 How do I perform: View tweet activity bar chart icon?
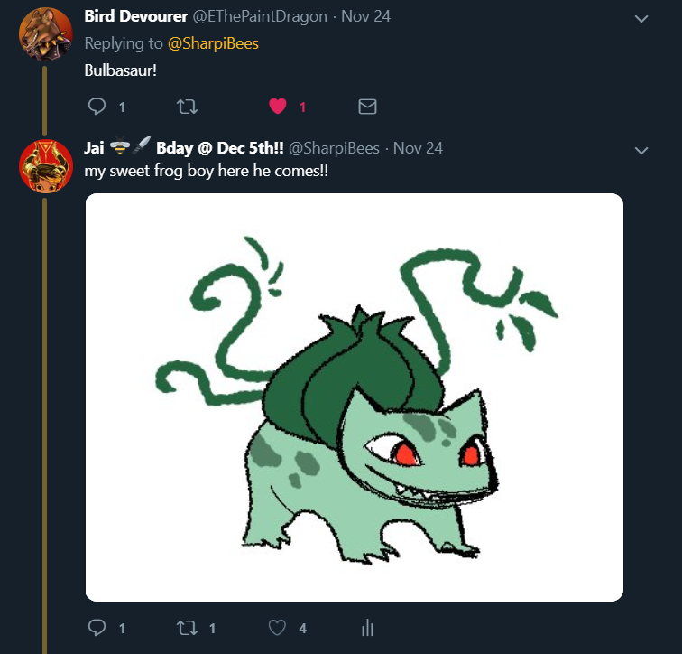(x=367, y=627)
